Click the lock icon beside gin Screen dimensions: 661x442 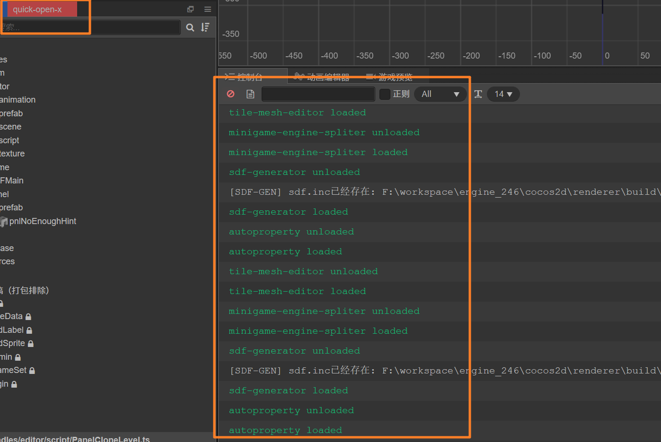[x=14, y=384]
